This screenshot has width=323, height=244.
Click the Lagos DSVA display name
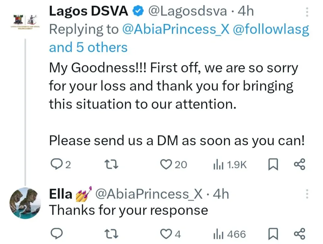88,11
